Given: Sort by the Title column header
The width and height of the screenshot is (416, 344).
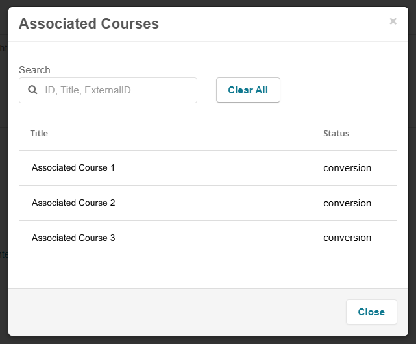Looking at the screenshot, I should click(39, 133).
